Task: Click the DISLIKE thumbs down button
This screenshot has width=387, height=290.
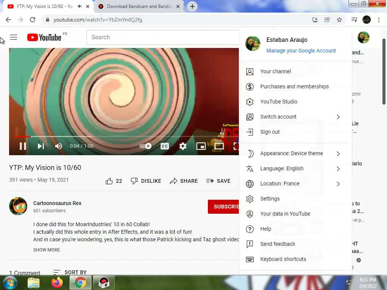Action: pyautogui.click(x=146, y=181)
